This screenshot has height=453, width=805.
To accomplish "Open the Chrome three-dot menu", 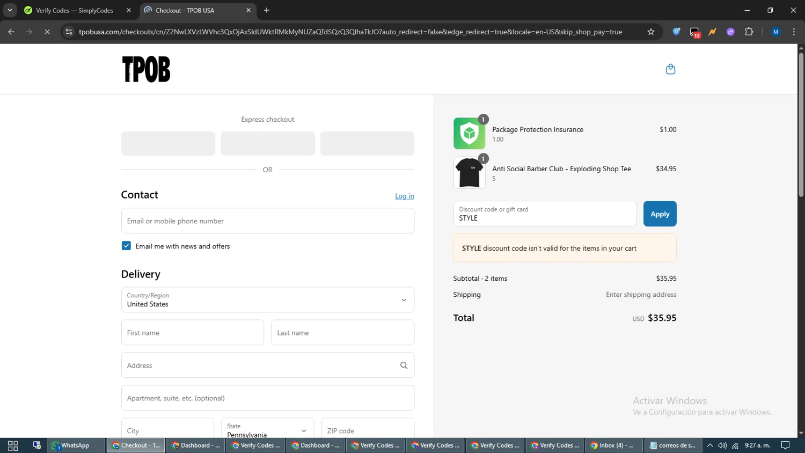I will tap(794, 32).
